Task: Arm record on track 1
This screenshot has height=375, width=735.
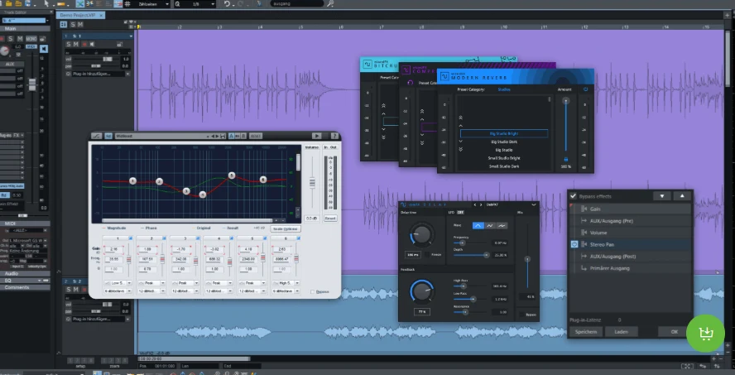Action: pyautogui.click(x=85, y=45)
